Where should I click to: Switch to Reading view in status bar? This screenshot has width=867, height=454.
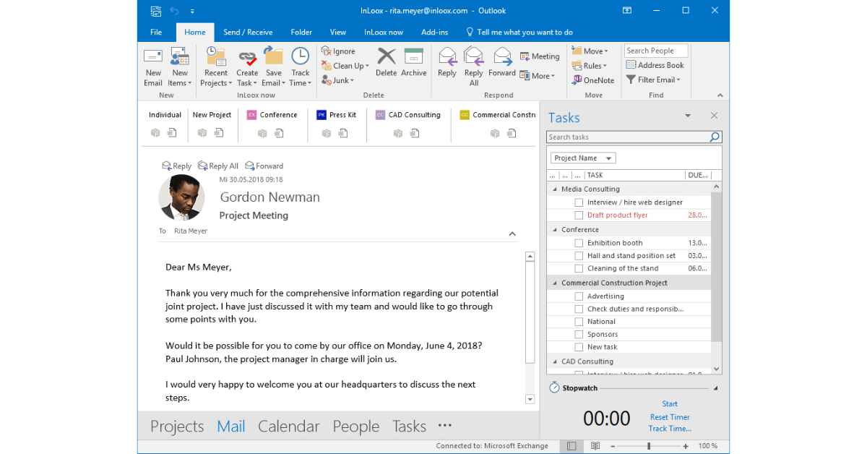(x=595, y=446)
